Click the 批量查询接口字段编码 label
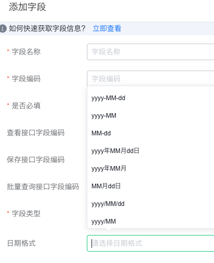 tap(43, 187)
